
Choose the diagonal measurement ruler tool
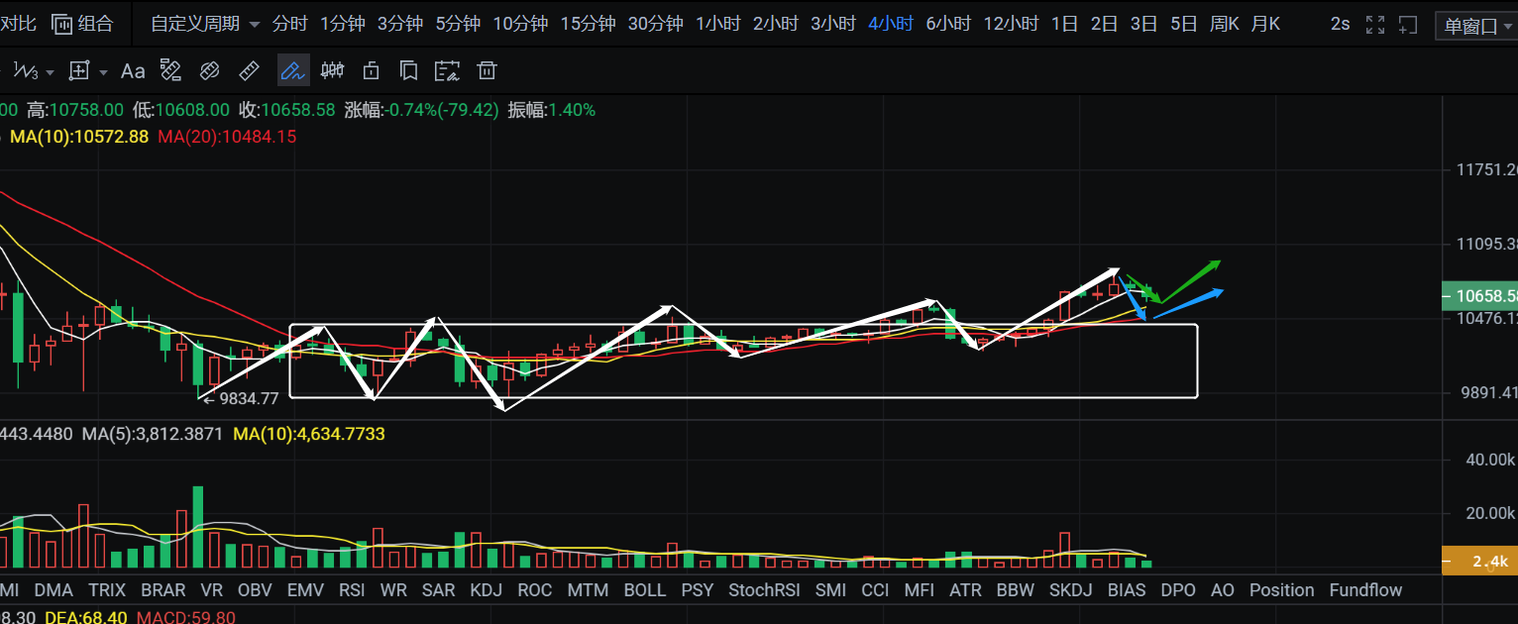[x=250, y=70]
